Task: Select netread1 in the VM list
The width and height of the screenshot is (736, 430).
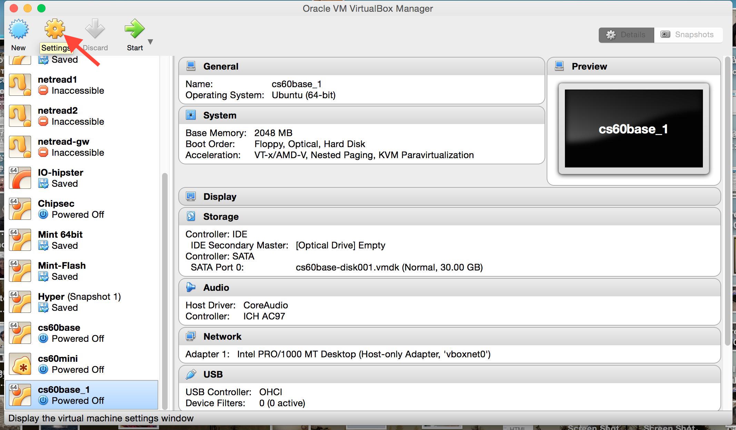Action: pos(82,85)
